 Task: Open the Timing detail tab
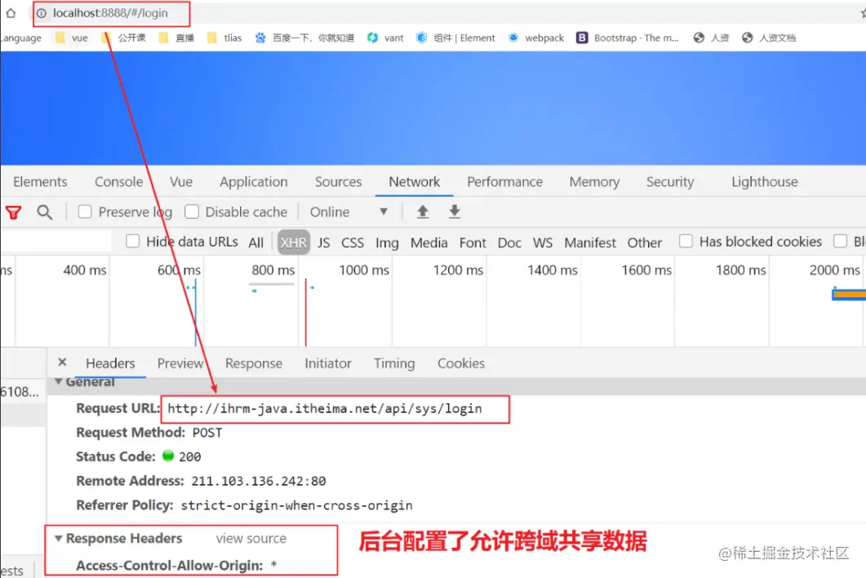(x=394, y=363)
